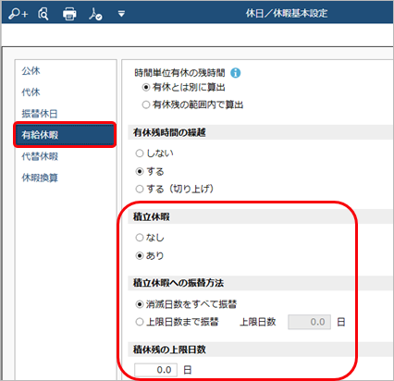Choose する for 有休残時間の繰越

tap(140, 171)
